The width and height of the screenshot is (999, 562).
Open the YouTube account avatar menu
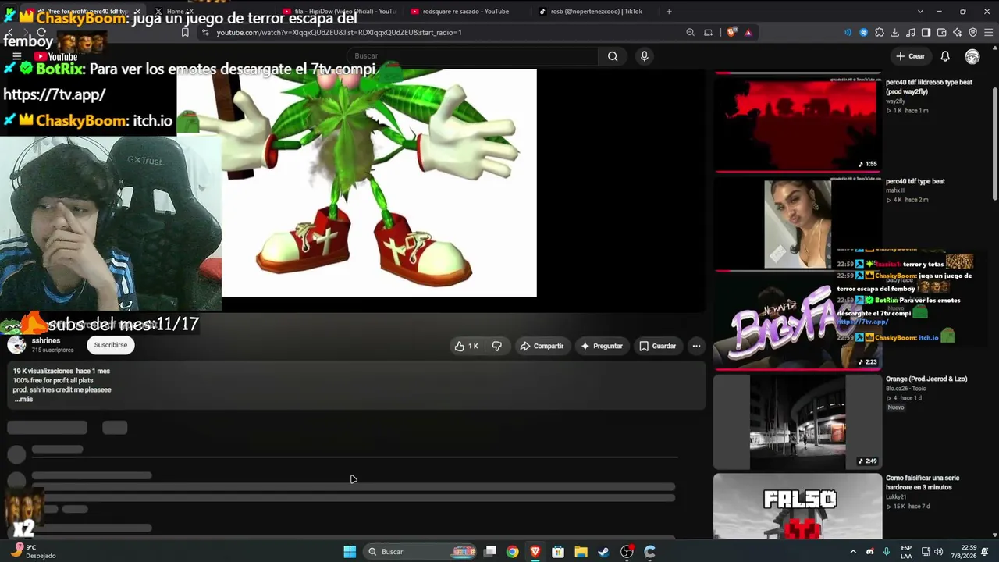(972, 56)
